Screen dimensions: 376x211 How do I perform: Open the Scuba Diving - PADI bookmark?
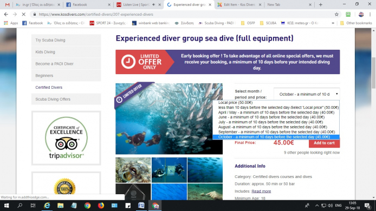[217, 23]
